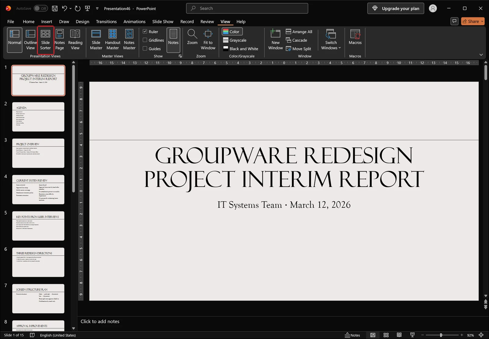
Task: Start presentation from beginning icon
Action: (x=87, y=9)
